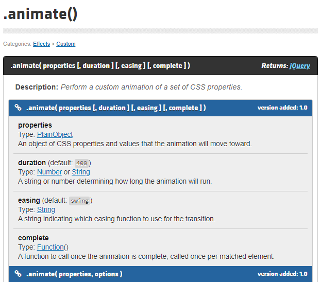
Task: Follow the jQuery return type link
Action: (300, 66)
